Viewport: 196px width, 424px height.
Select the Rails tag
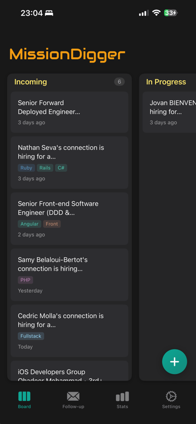click(45, 168)
